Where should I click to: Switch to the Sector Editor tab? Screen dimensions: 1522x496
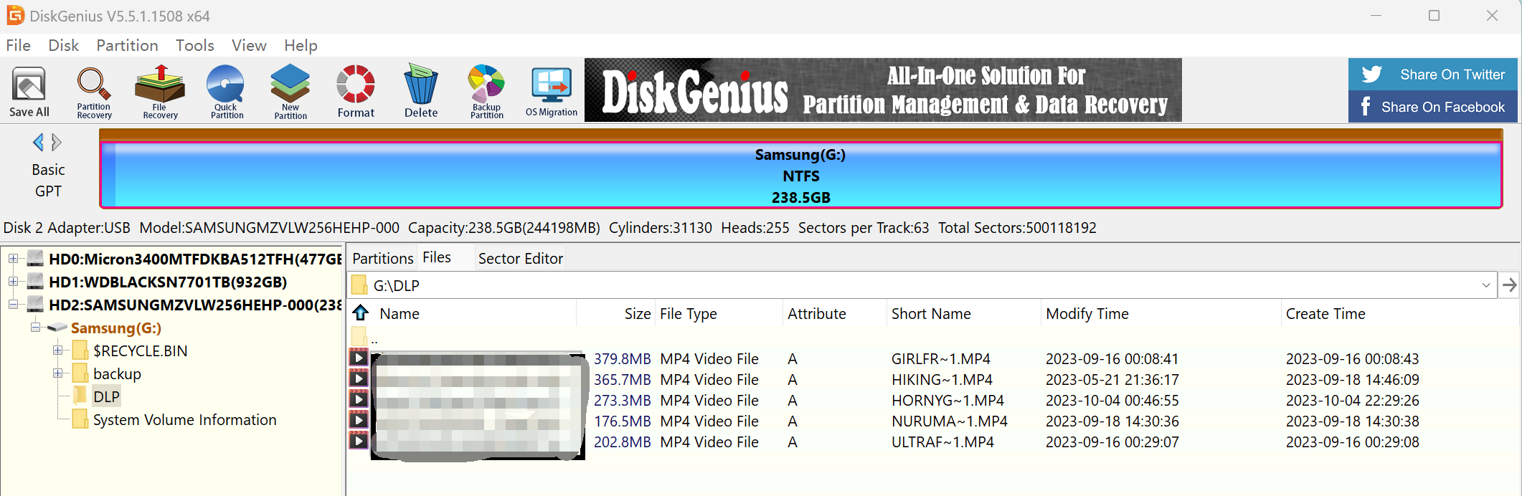[520, 258]
